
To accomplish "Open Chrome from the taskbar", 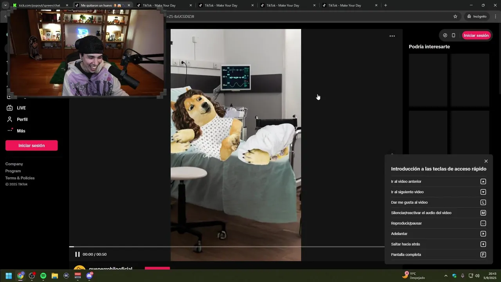I will pos(20,276).
